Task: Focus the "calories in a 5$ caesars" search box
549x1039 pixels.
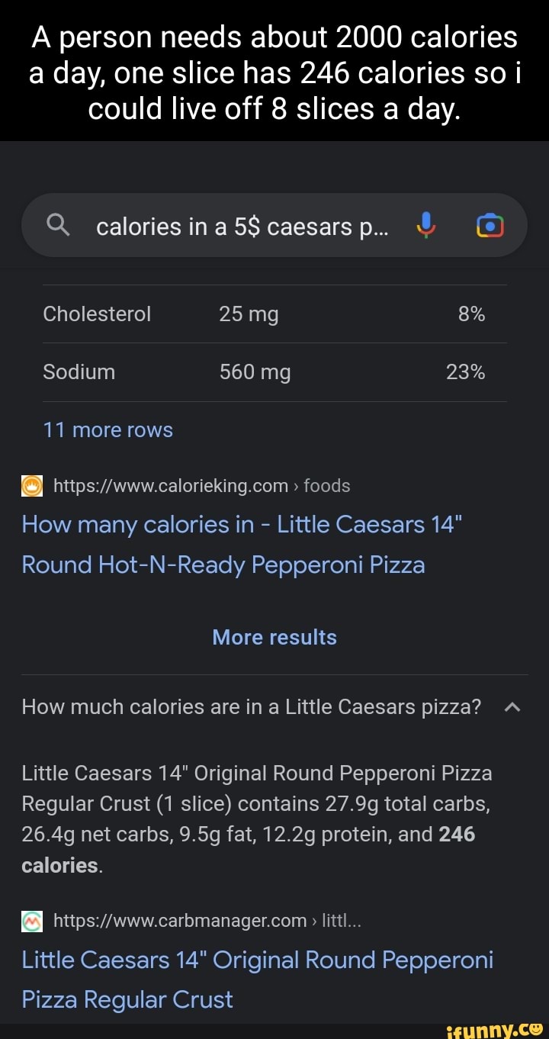Action: (x=241, y=226)
